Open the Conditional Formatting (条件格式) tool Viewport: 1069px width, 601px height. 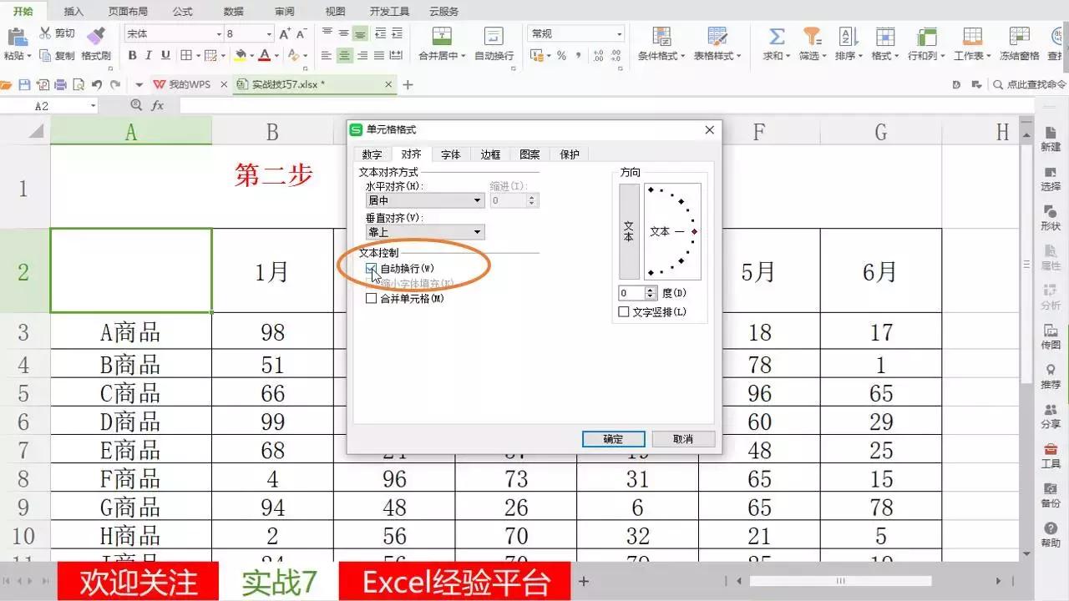click(x=661, y=46)
